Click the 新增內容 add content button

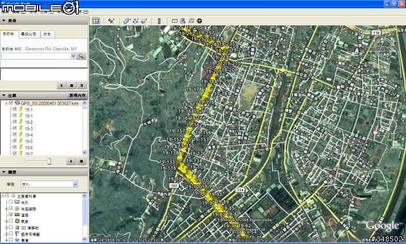click(77, 95)
